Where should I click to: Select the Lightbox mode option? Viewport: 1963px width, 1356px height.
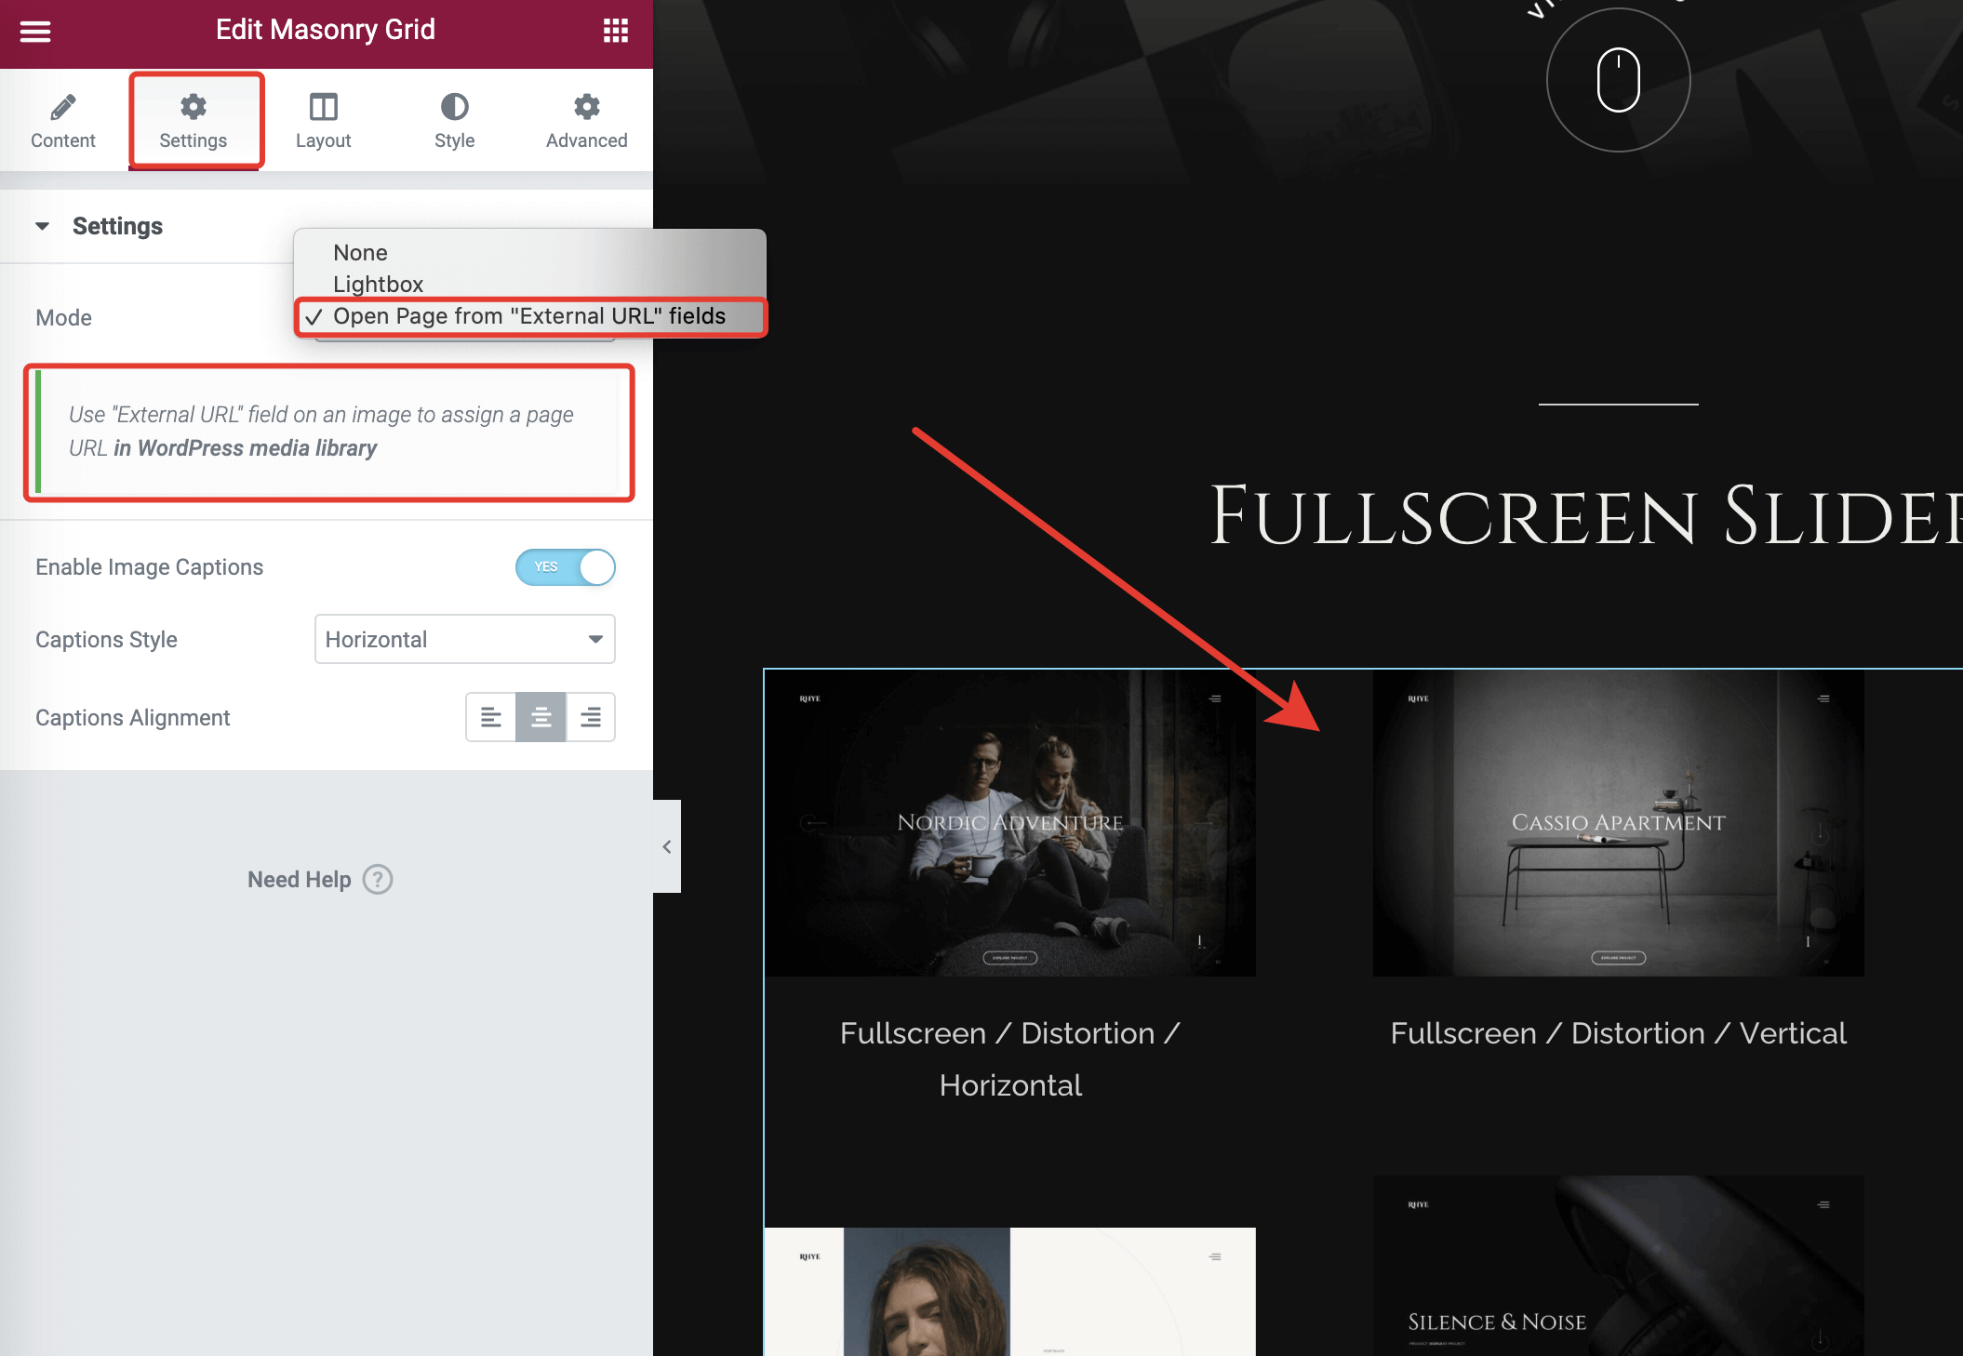pyautogui.click(x=378, y=284)
